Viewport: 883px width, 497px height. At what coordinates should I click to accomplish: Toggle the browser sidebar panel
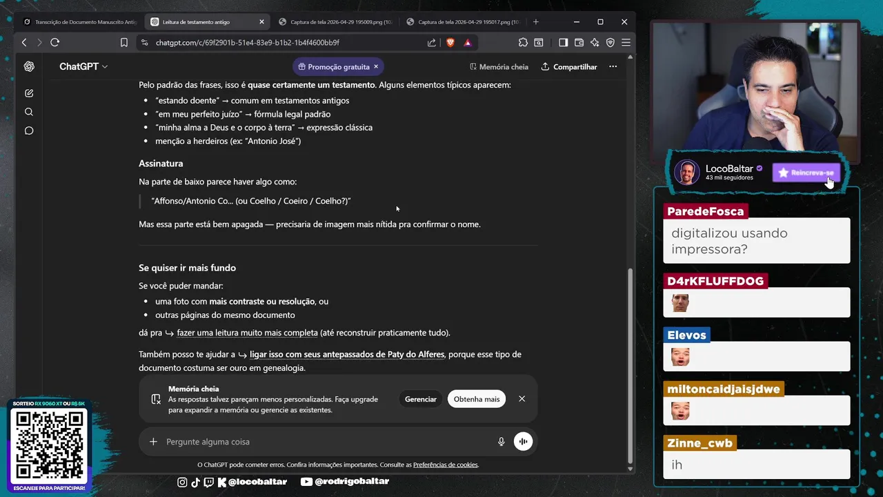coord(563,42)
